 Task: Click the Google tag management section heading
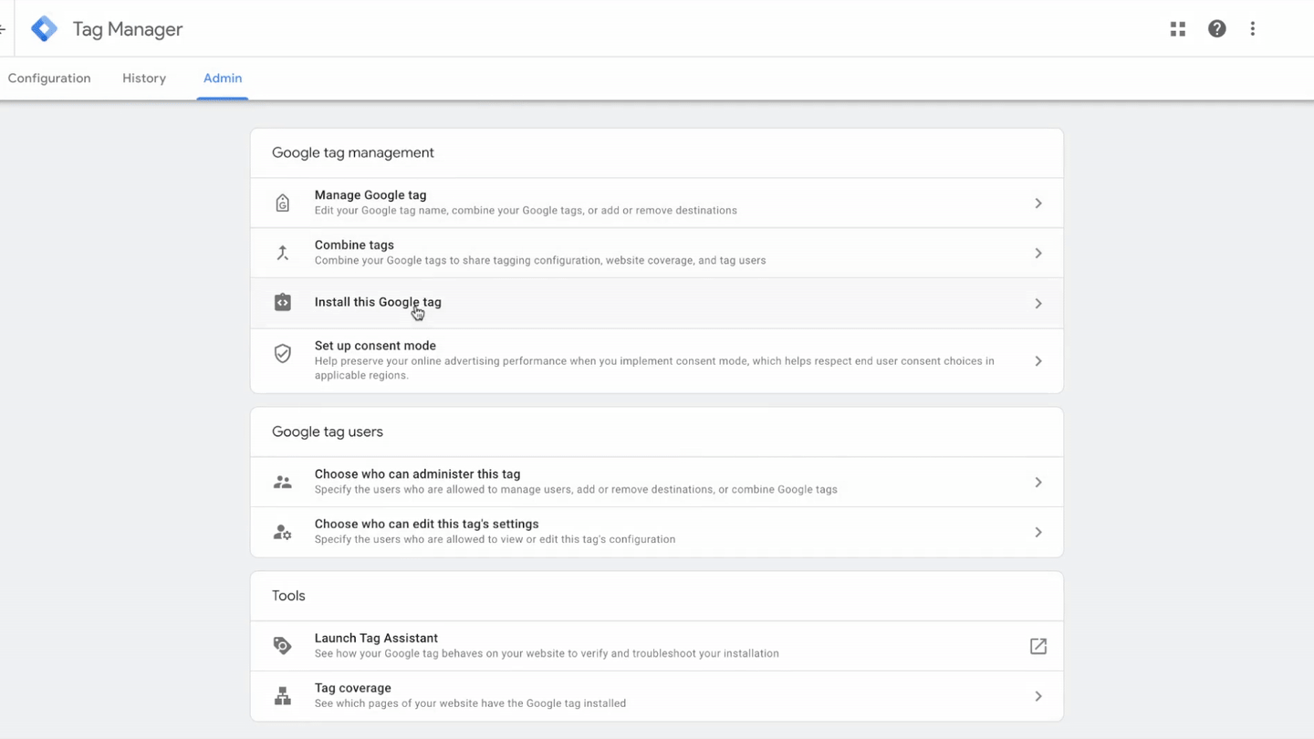pos(353,152)
